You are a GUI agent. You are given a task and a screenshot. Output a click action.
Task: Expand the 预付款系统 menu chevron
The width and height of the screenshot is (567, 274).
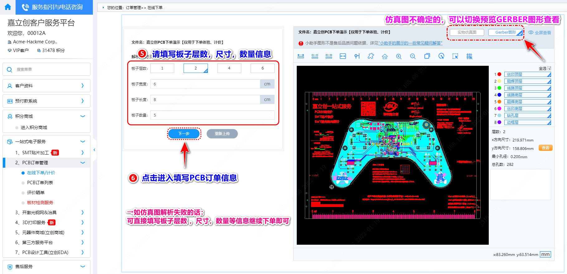coord(83,101)
